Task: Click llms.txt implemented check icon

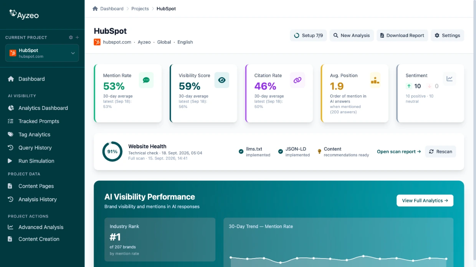Action: pos(241,151)
